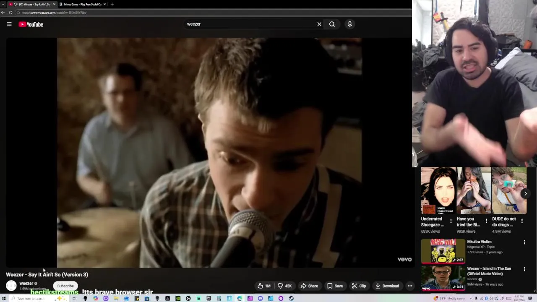The image size is (537, 302).
Task: Open 'Have you tried the Bi...' short thumbnail
Action: 474,191
